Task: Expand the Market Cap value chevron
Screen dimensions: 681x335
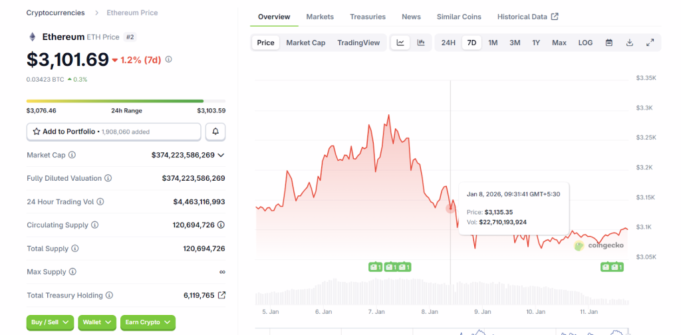Action: click(221, 155)
